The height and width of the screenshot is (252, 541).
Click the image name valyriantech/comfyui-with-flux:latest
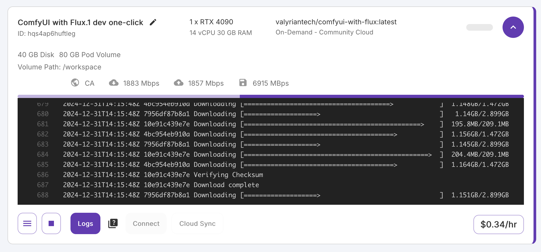pyautogui.click(x=336, y=22)
